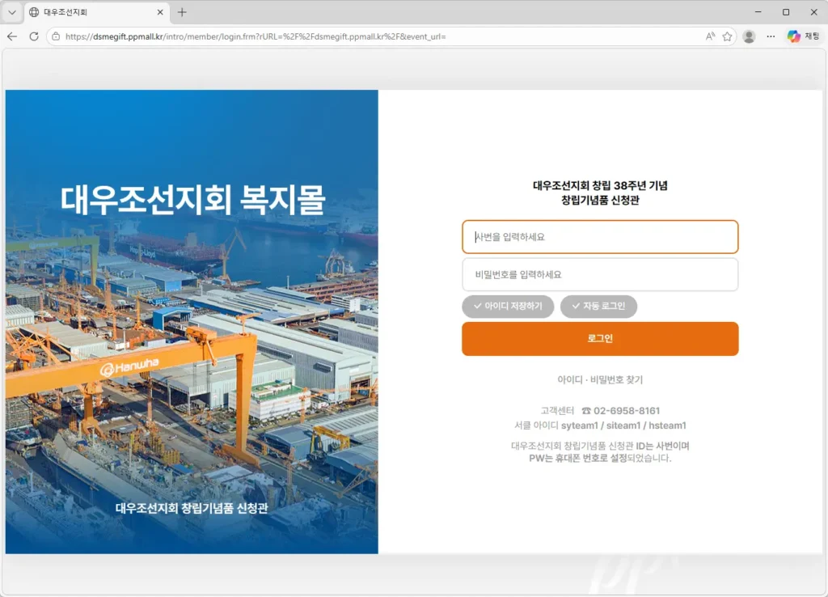This screenshot has height=597, width=828.
Task: Click the 비밀번호 password input field
Action: (599, 275)
